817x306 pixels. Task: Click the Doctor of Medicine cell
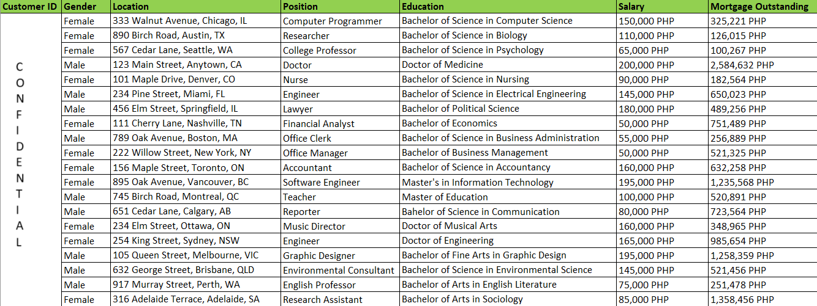coord(508,65)
